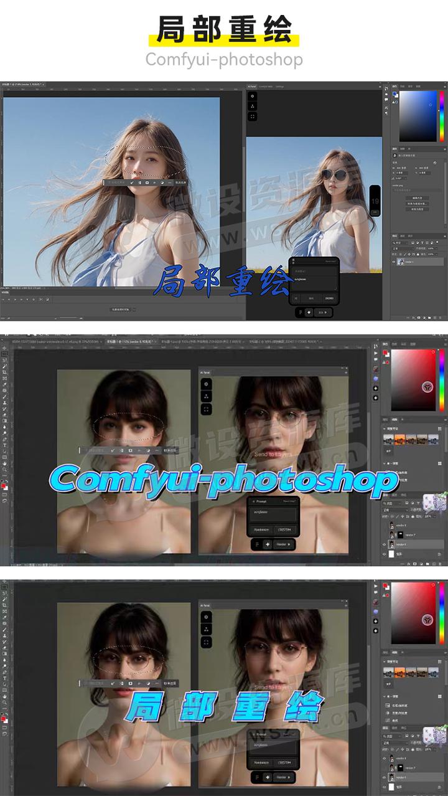Click the Render button in middle screenshot
Viewport: 448px width, 796px height.
(284, 544)
